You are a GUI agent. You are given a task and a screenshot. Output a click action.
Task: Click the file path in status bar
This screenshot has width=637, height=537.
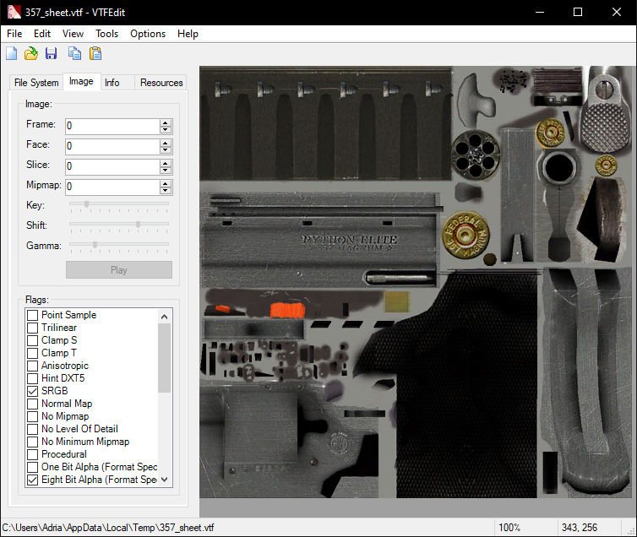pyautogui.click(x=108, y=527)
